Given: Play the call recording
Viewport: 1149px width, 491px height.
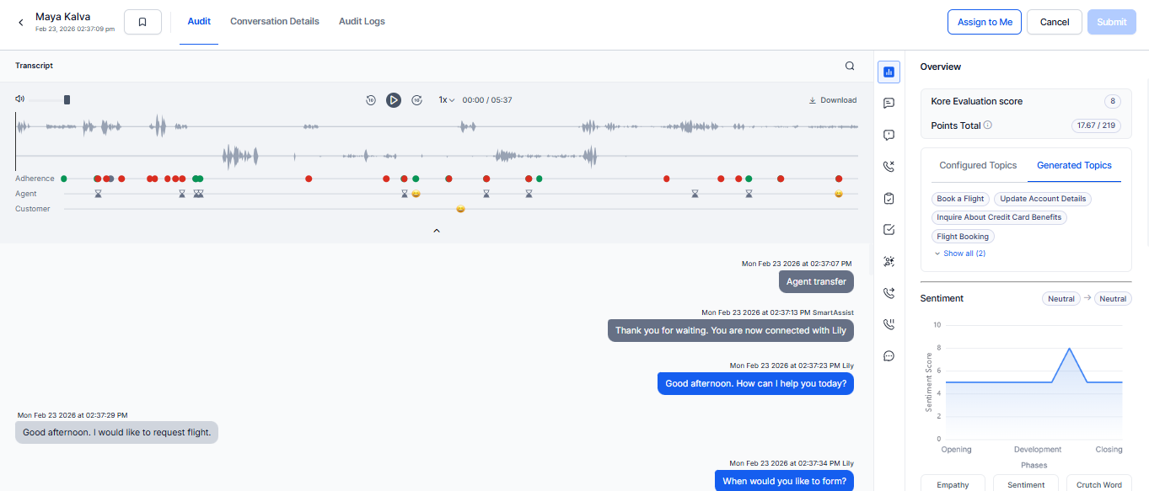Looking at the screenshot, I should point(394,100).
